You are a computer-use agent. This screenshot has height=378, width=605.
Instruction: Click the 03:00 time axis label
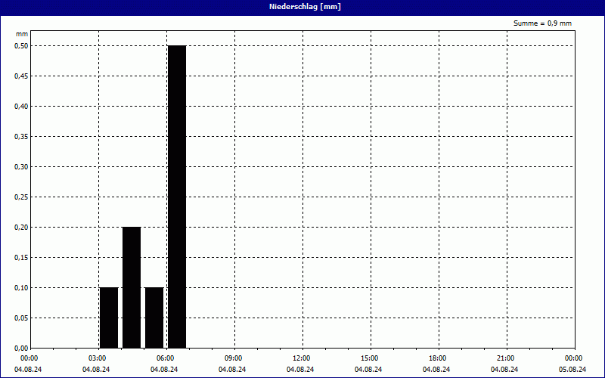[97, 358]
